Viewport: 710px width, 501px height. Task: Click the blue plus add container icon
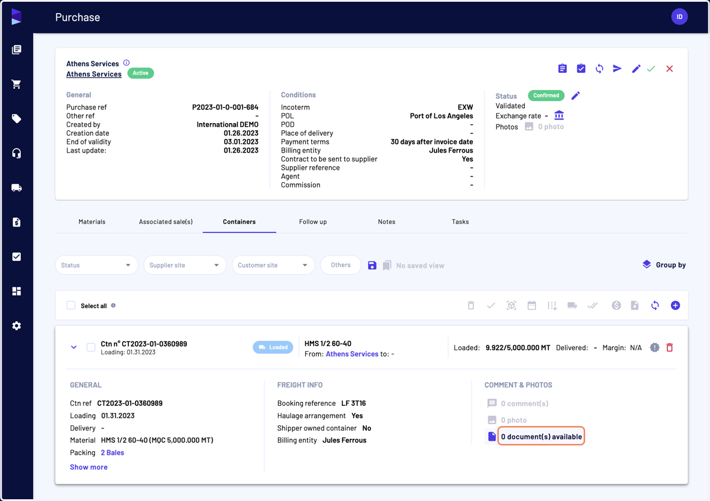[675, 306]
